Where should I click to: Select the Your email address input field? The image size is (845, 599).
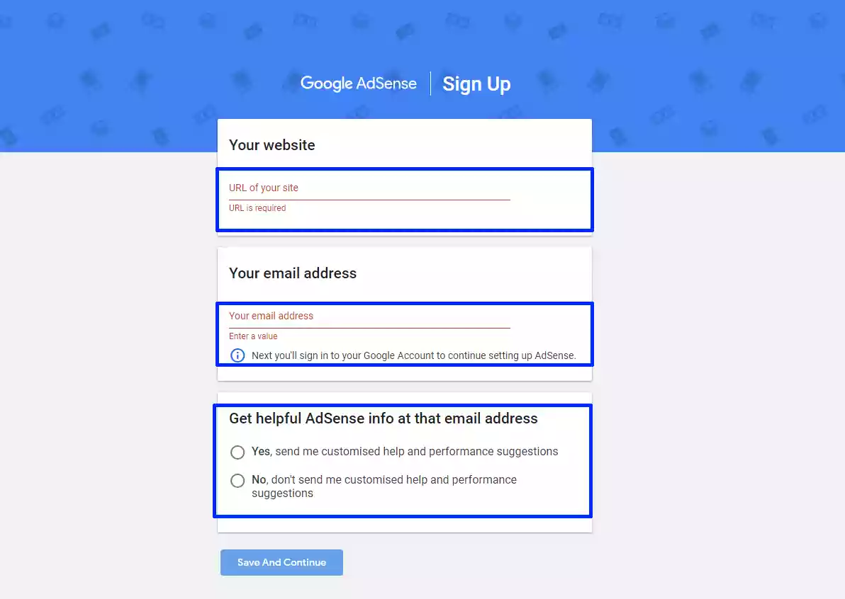click(369, 316)
